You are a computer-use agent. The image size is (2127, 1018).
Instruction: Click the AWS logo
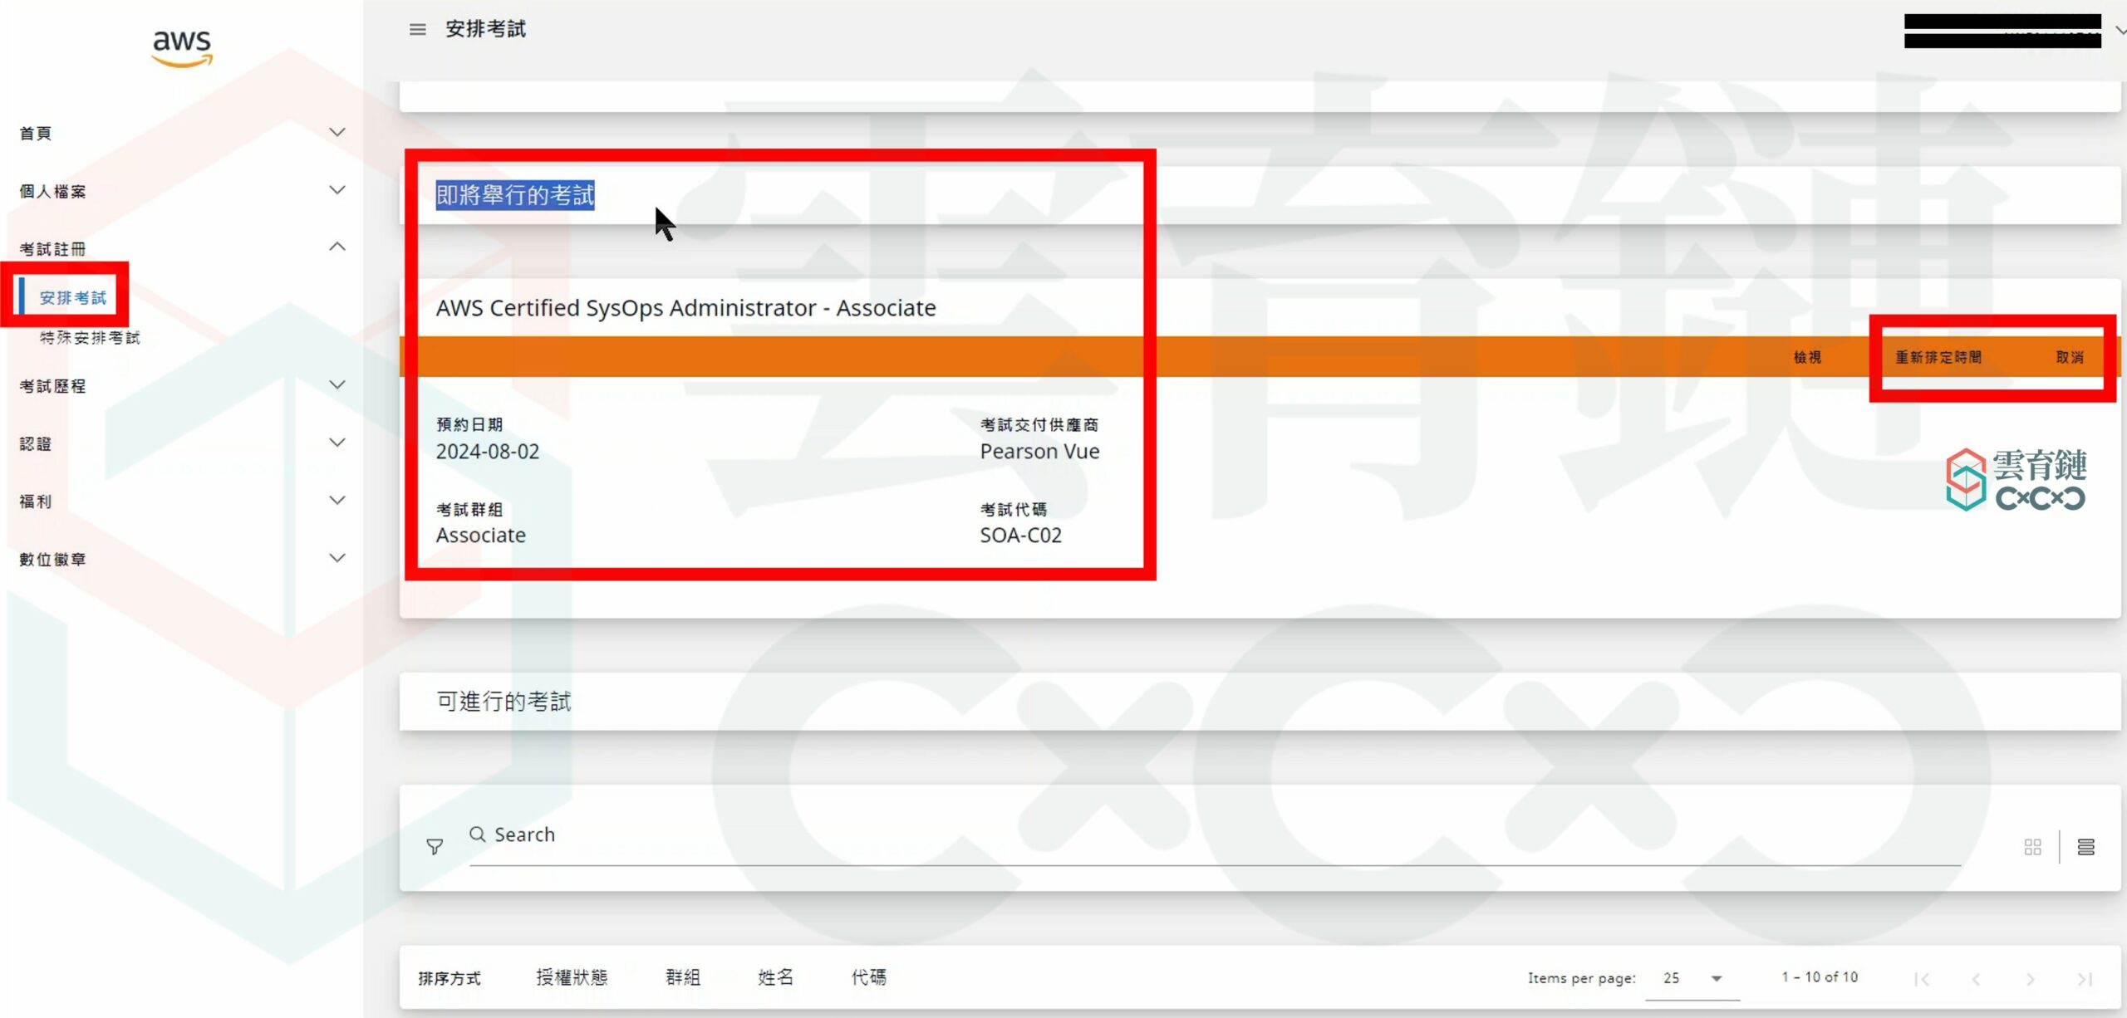pos(183,48)
